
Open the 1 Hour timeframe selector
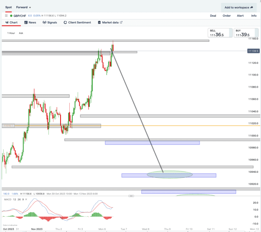pos(11,33)
